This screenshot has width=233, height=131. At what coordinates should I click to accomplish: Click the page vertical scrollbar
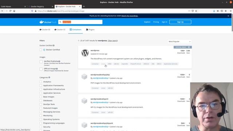click(232, 22)
